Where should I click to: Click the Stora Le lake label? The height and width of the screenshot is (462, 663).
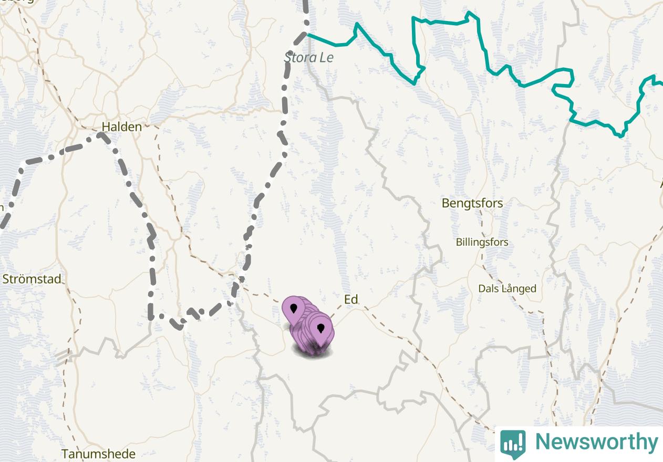point(309,57)
